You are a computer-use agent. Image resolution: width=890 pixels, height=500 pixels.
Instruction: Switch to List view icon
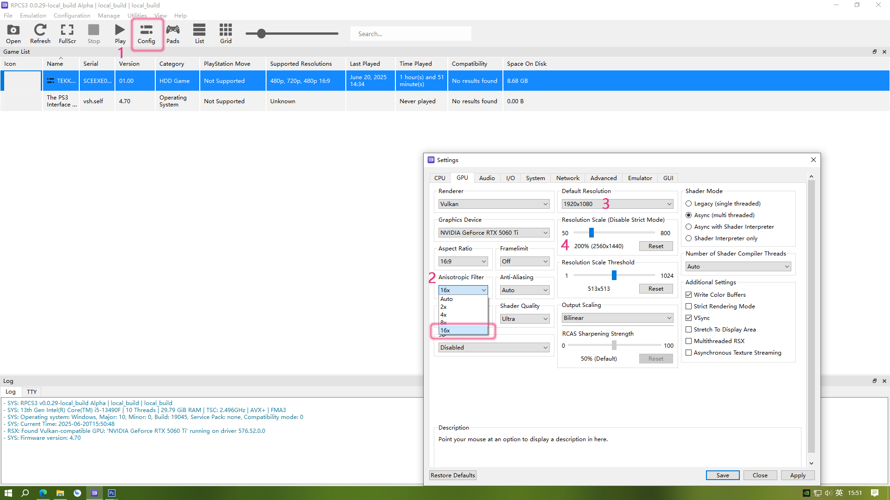(199, 34)
